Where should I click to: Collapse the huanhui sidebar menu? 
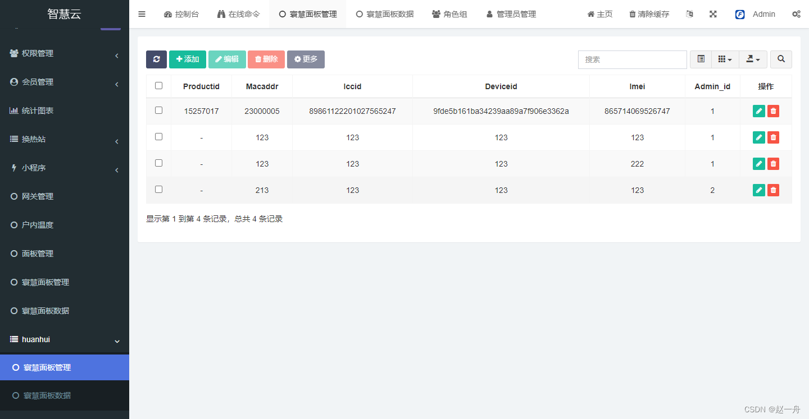point(65,340)
